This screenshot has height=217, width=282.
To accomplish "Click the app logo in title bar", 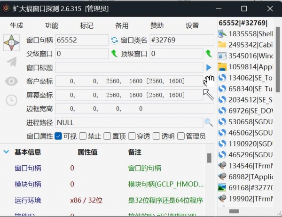I will tap(6, 8).
